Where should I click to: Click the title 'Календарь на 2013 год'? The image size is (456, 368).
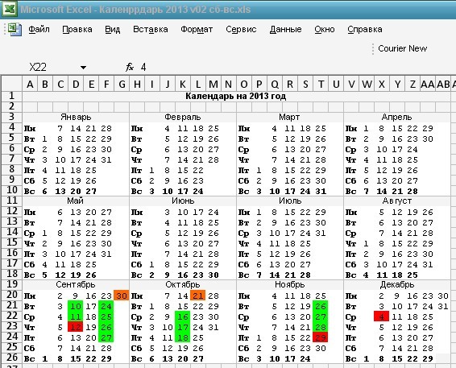[x=235, y=96]
